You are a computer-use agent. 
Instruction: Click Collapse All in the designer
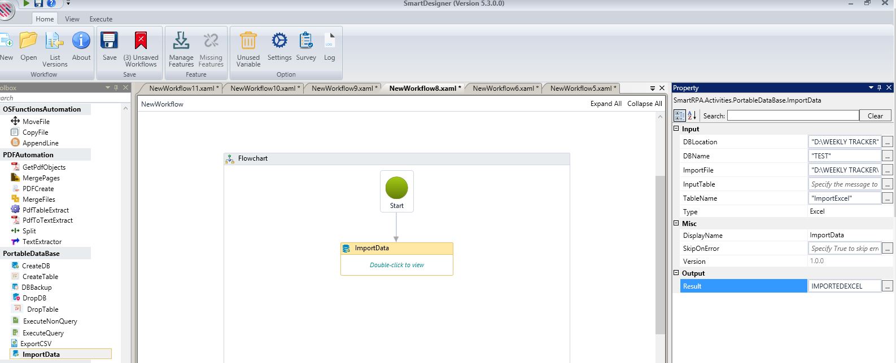click(x=644, y=104)
